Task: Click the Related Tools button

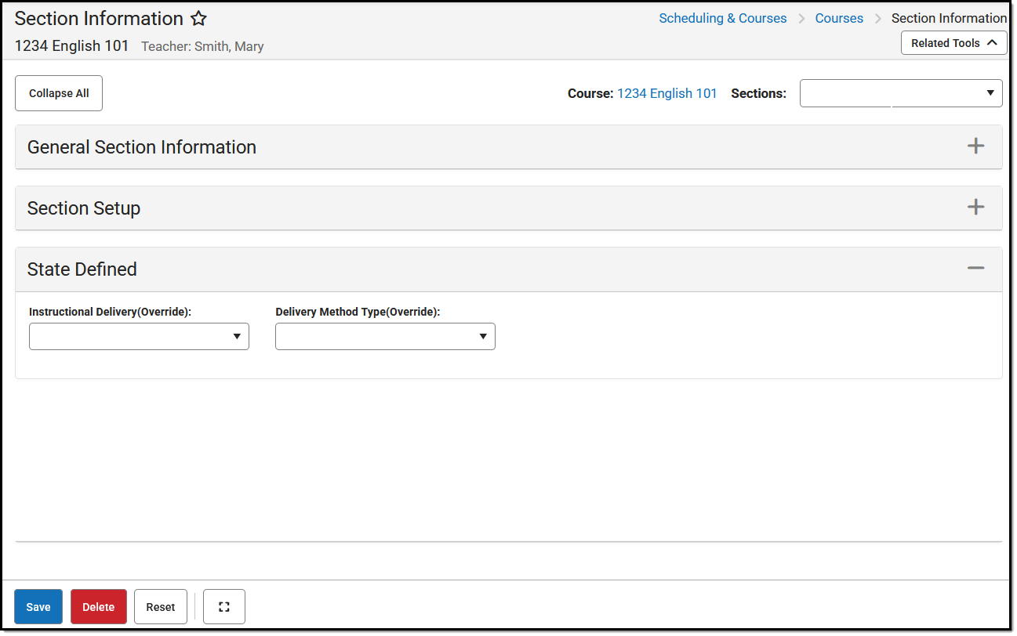Action: 953,42
